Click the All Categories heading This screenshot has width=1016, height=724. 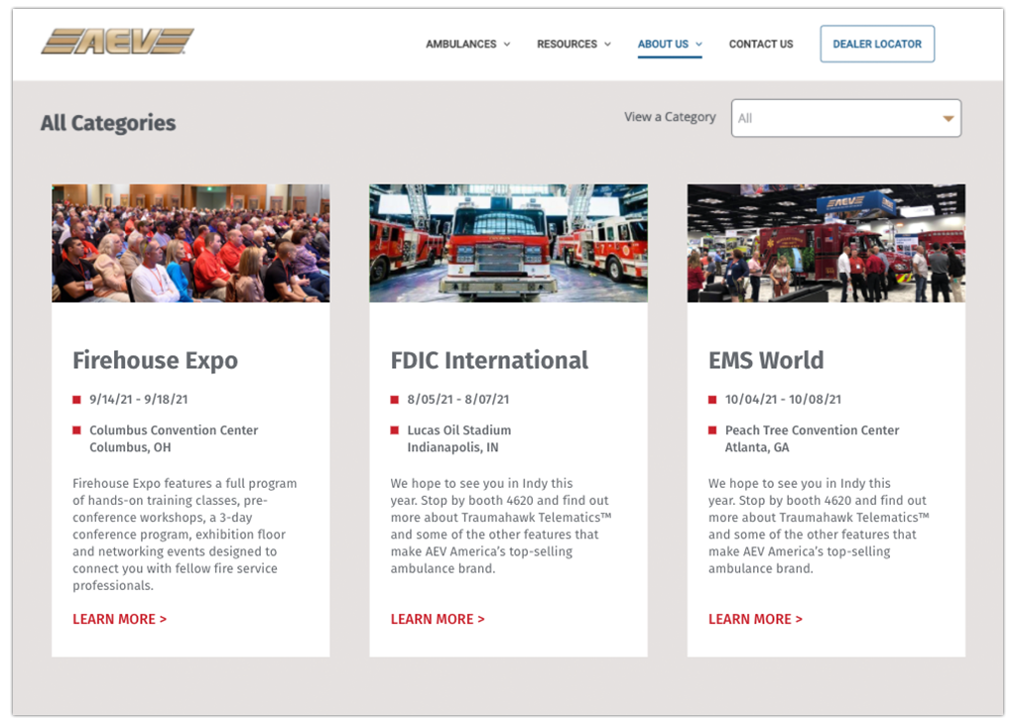(x=108, y=122)
